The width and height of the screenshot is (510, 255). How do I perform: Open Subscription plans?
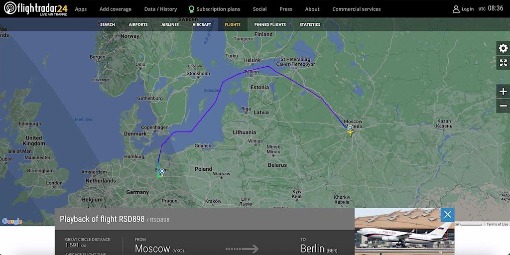214,9
